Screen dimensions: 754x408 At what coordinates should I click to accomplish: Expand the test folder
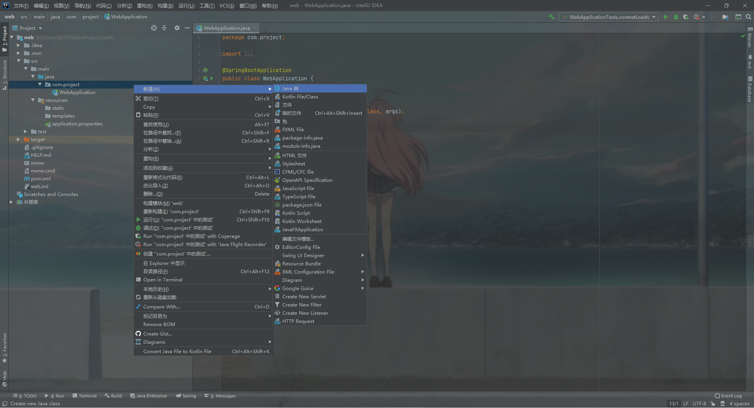pyautogui.click(x=26, y=132)
